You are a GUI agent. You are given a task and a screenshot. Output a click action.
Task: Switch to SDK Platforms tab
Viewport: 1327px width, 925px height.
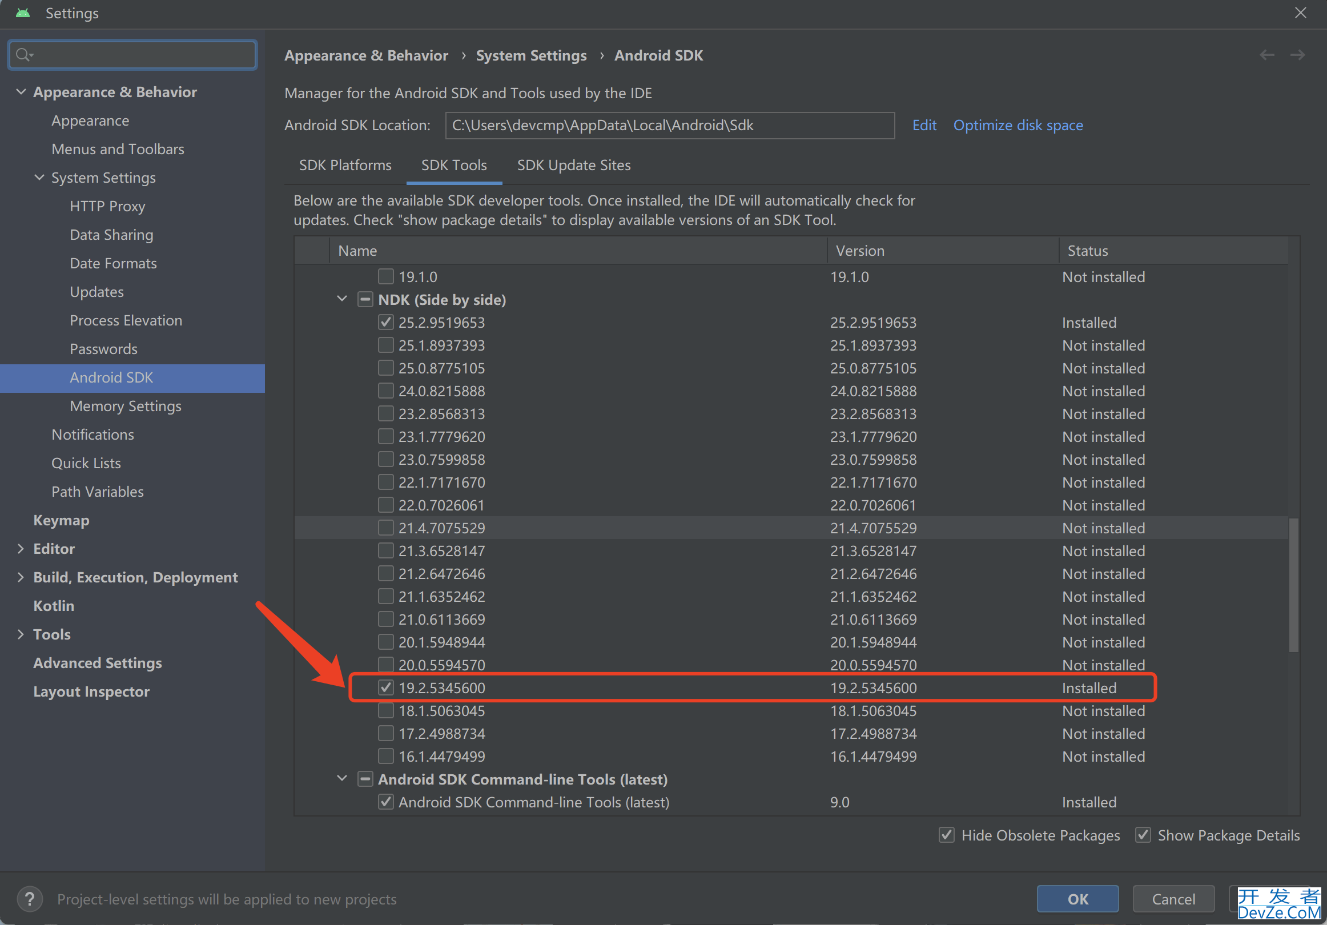[x=345, y=166]
